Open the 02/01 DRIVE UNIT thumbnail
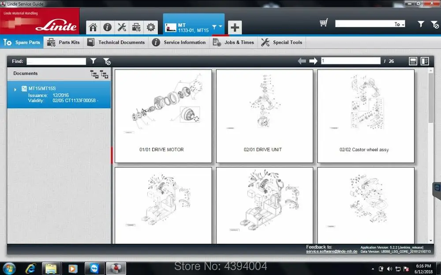The height and width of the screenshot is (275, 441). [264, 116]
